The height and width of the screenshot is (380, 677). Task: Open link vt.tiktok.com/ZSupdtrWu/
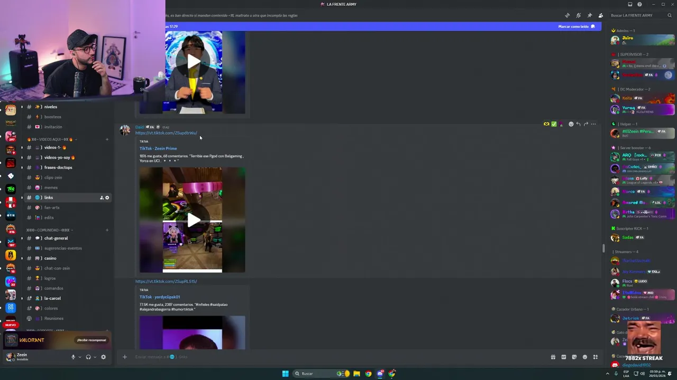pyautogui.click(x=166, y=133)
